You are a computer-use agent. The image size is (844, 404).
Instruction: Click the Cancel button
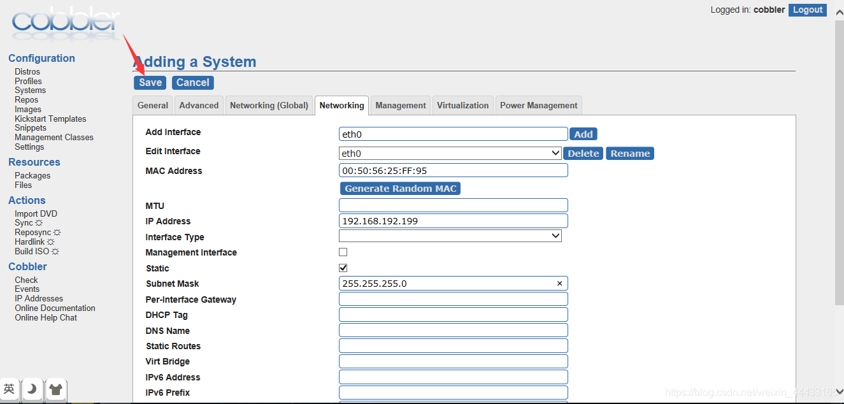[x=193, y=83]
